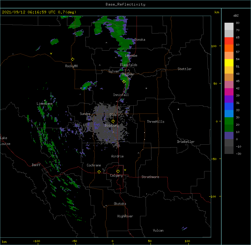This screenshot has width=251, height=245.
Task: Click the km unit label at top right
Action: (x=217, y=12)
